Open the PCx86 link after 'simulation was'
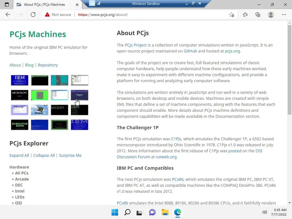The height and width of the screenshot is (219, 292). (178, 179)
